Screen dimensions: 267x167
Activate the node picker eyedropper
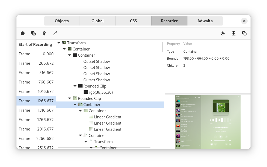[55, 33]
